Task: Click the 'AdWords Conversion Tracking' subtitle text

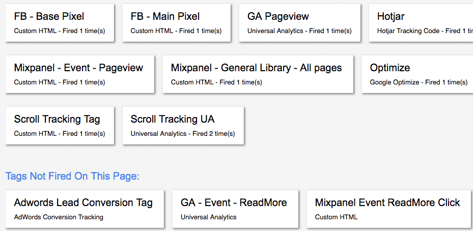Action: (59, 217)
